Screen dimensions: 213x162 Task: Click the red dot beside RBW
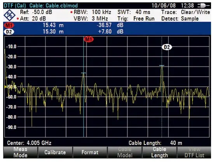[x=72, y=12]
